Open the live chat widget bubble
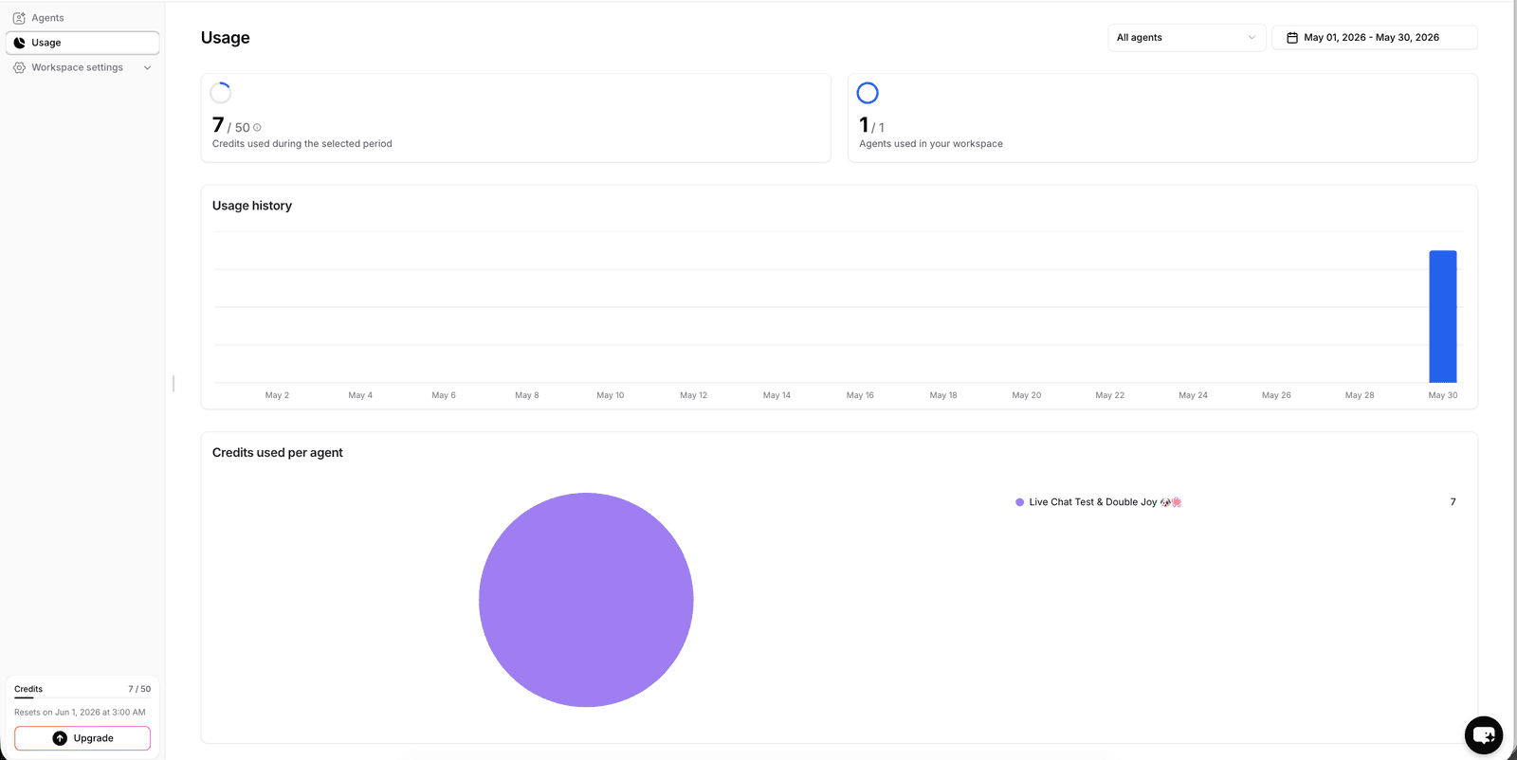This screenshot has width=1517, height=760. point(1483,735)
